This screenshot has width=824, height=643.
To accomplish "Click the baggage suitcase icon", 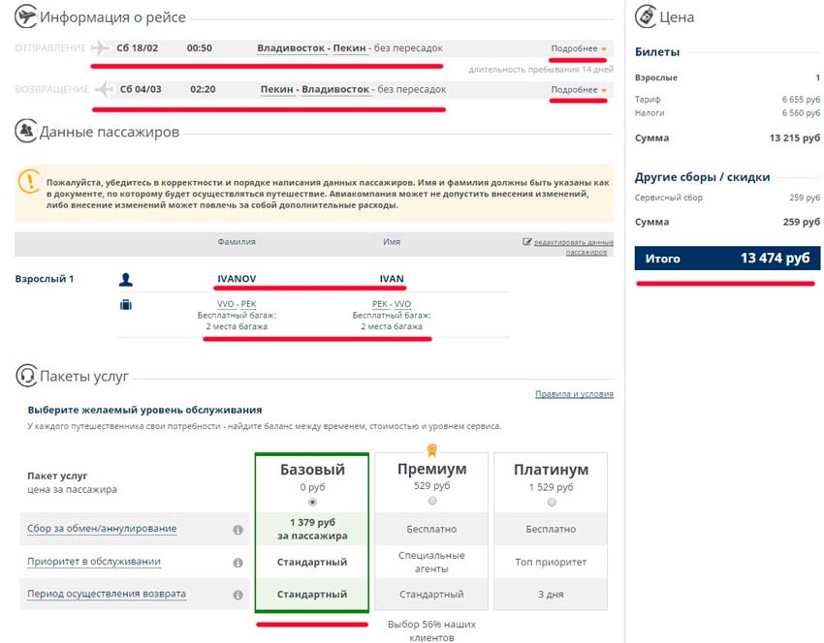I will pyautogui.click(x=125, y=305).
